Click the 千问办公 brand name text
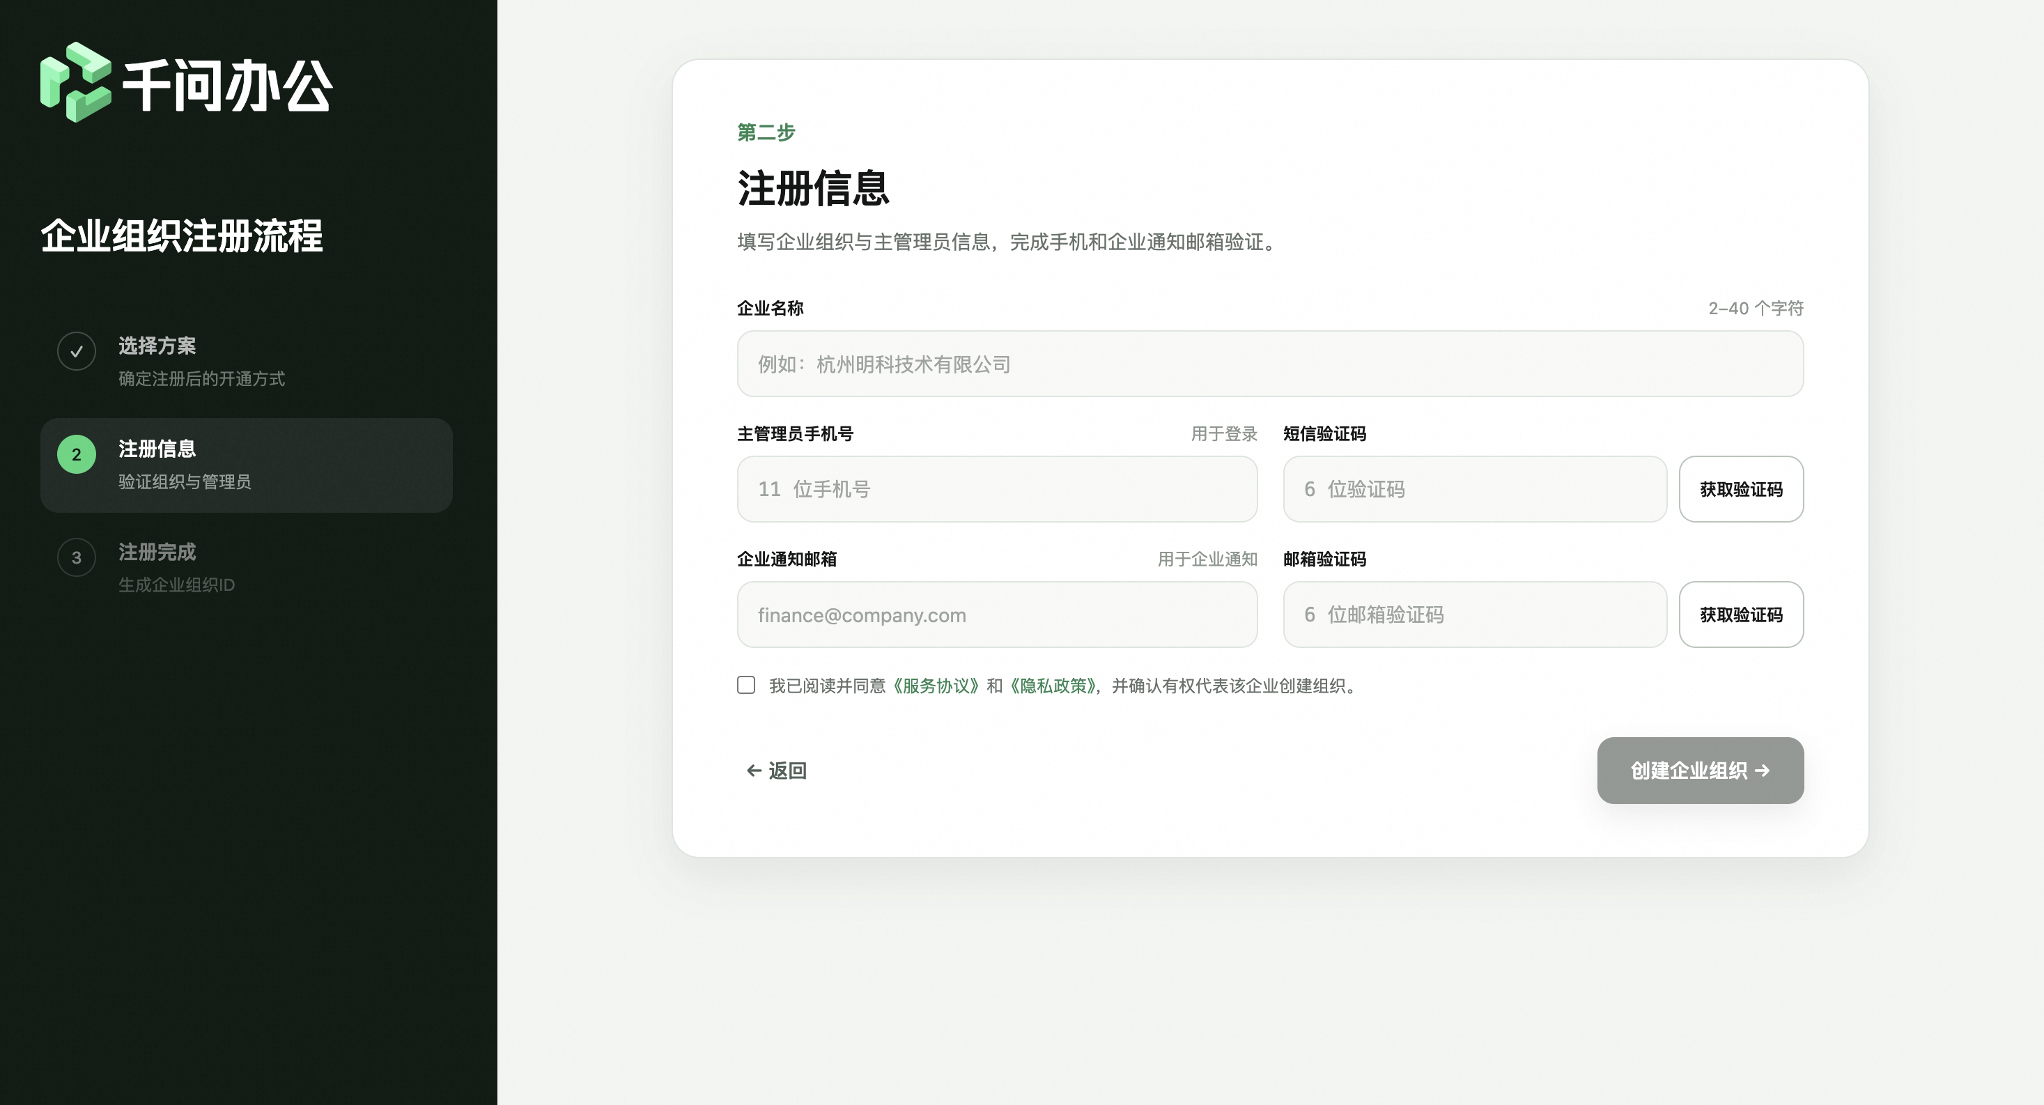Viewport: 2044px width, 1105px height. [227, 86]
